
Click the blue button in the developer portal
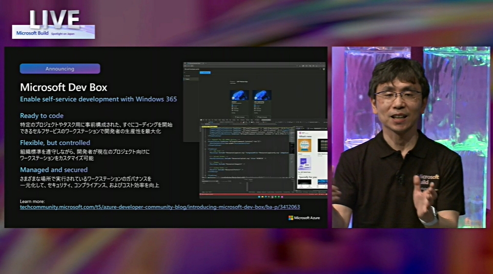[205, 73]
